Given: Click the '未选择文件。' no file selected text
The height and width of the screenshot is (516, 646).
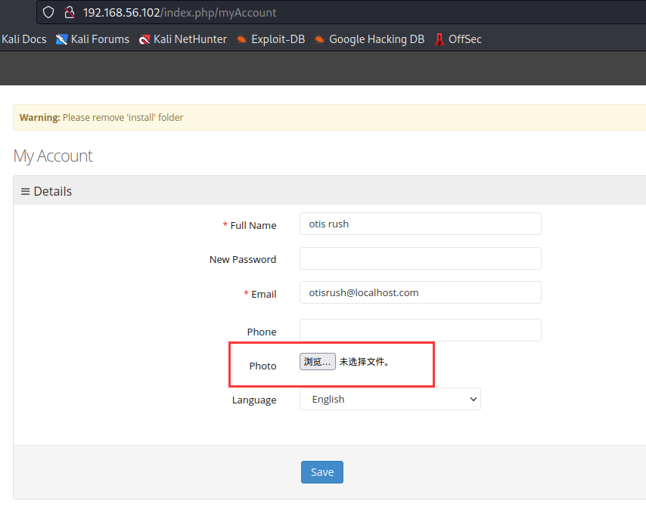Looking at the screenshot, I should tap(364, 362).
